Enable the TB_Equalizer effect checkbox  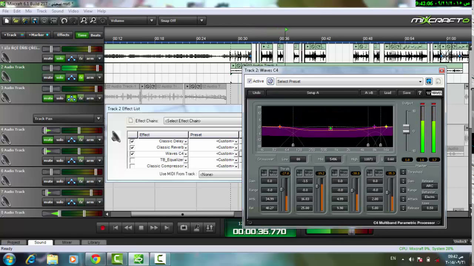[x=132, y=160]
